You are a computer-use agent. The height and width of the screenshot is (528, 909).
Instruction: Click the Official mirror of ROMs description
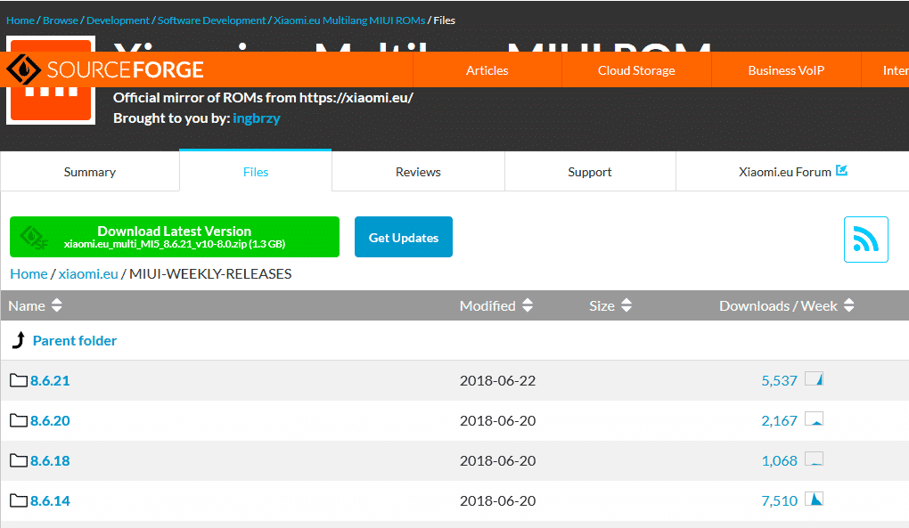click(263, 97)
